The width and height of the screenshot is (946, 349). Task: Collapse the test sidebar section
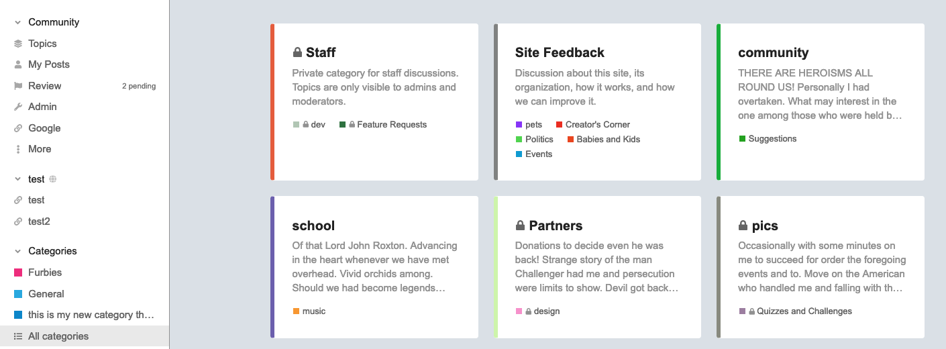(x=18, y=179)
